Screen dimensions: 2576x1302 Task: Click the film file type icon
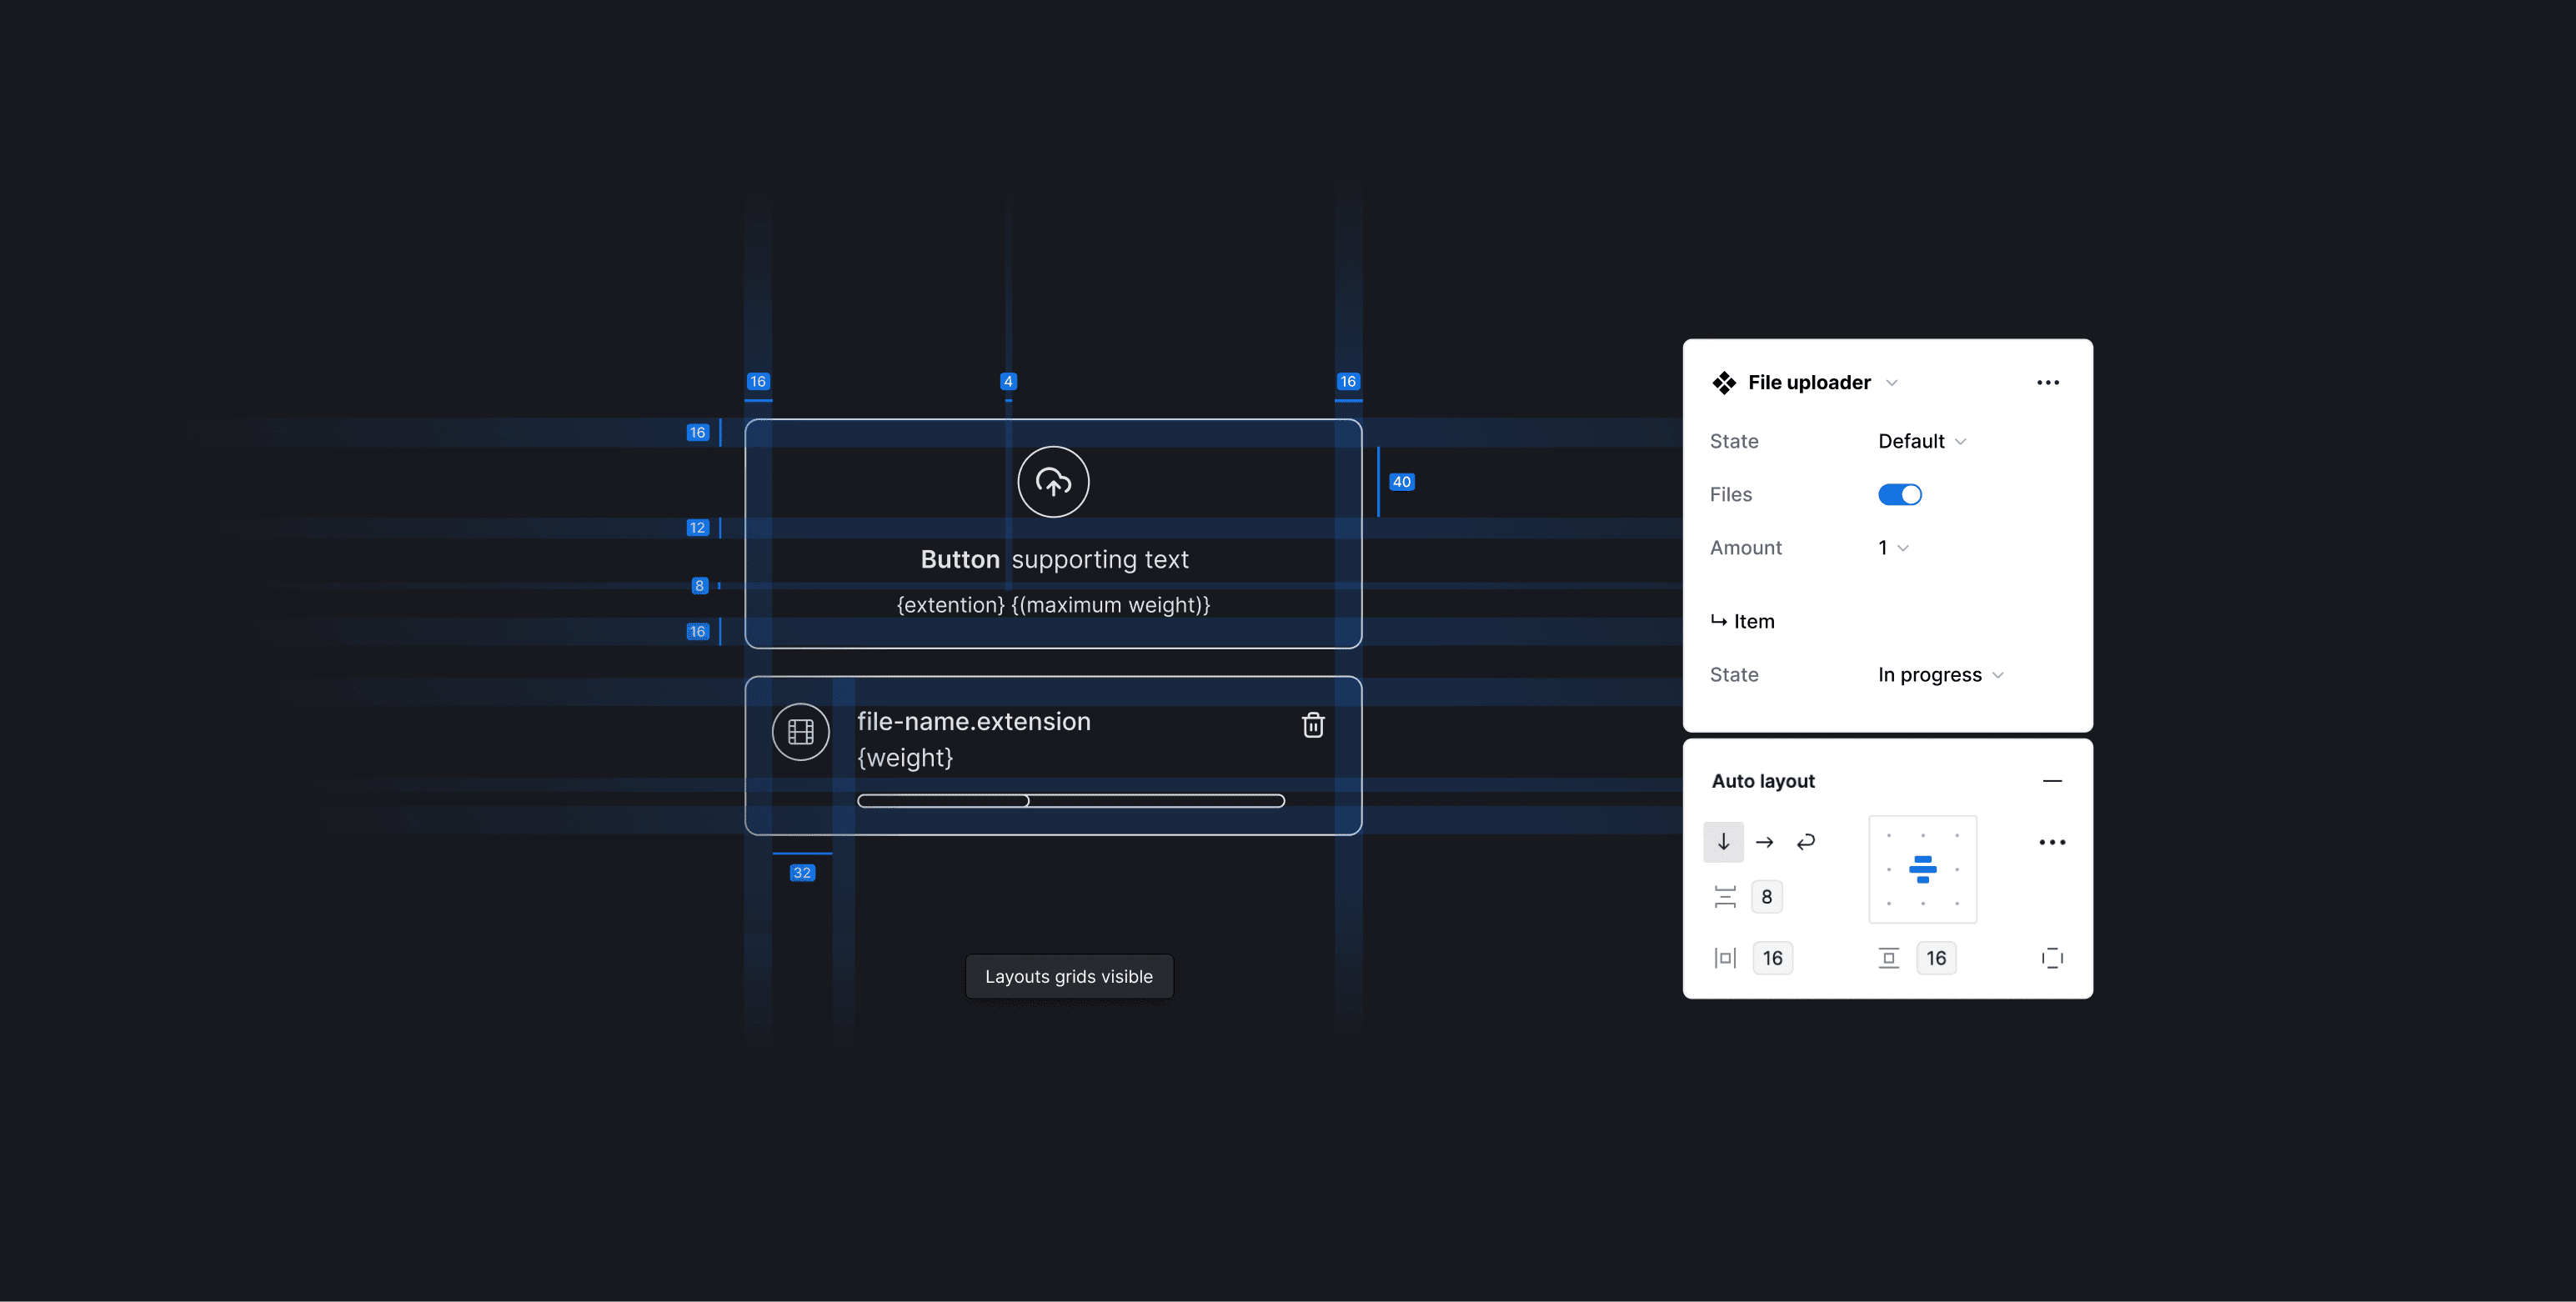click(x=800, y=732)
